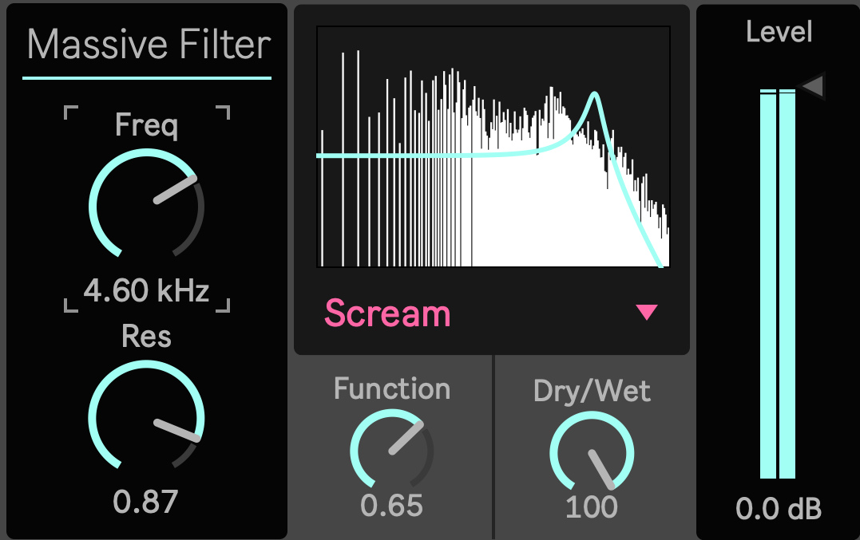The height and width of the screenshot is (540, 860).
Task: Click the Level meter bars
Action: [x=778, y=283]
